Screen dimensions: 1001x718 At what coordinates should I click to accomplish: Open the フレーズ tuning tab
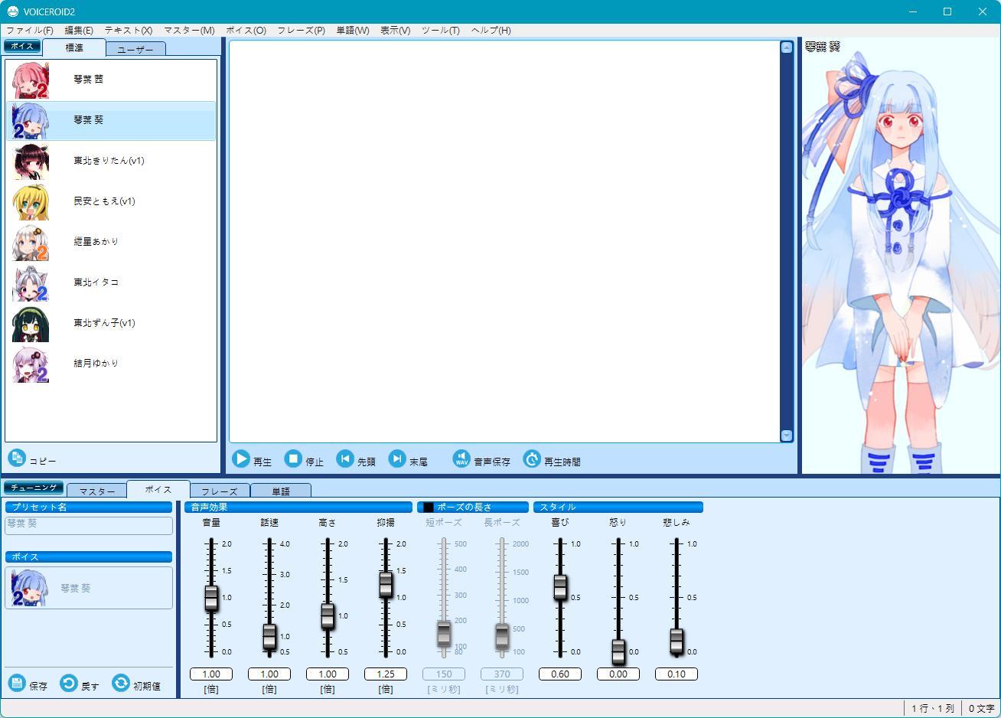(x=220, y=490)
